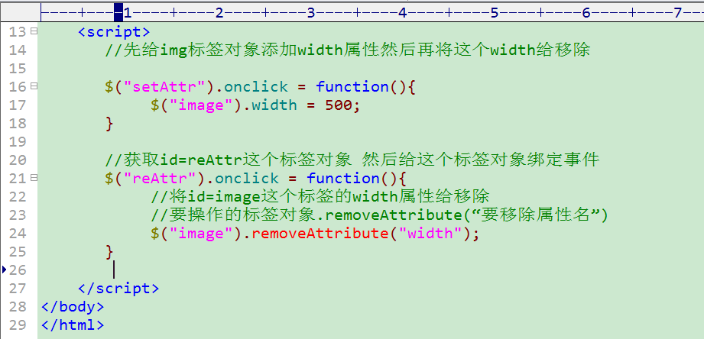Click the function keyword on line 21
This screenshot has width=704, height=339.
[x=343, y=179]
